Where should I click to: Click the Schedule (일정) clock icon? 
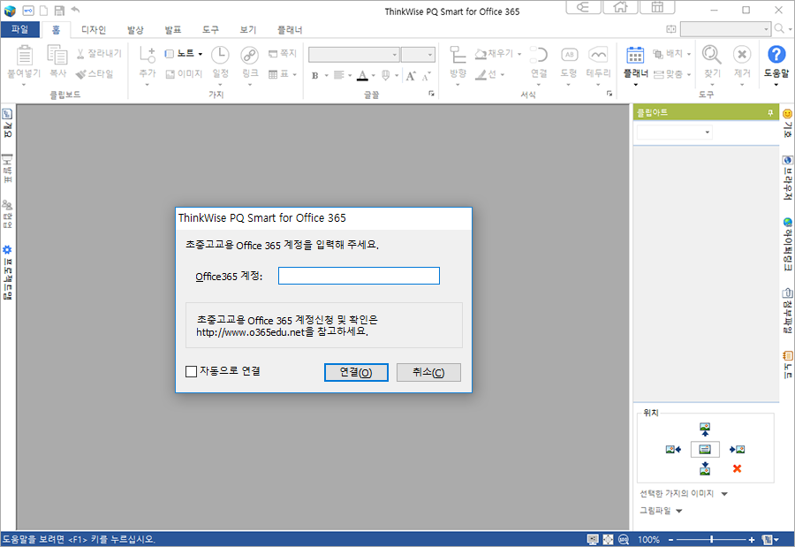220,55
